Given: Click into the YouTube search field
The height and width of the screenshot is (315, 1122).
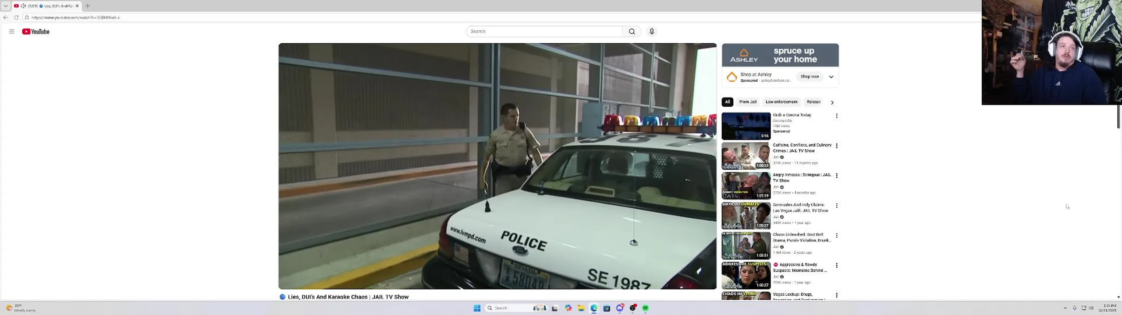Looking at the screenshot, I should coord(544,31).
